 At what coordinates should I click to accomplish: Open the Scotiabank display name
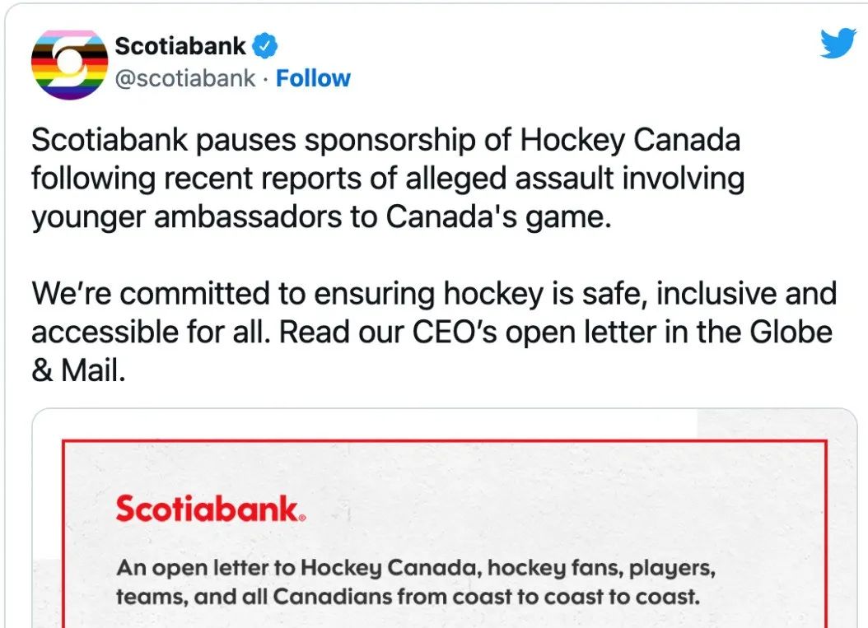[x=180, y=46]
